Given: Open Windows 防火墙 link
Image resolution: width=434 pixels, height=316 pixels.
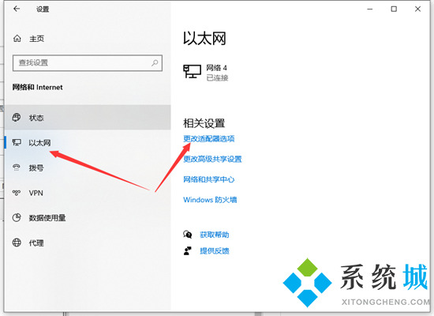Looking at the screenshot, I should click(210, 200).
